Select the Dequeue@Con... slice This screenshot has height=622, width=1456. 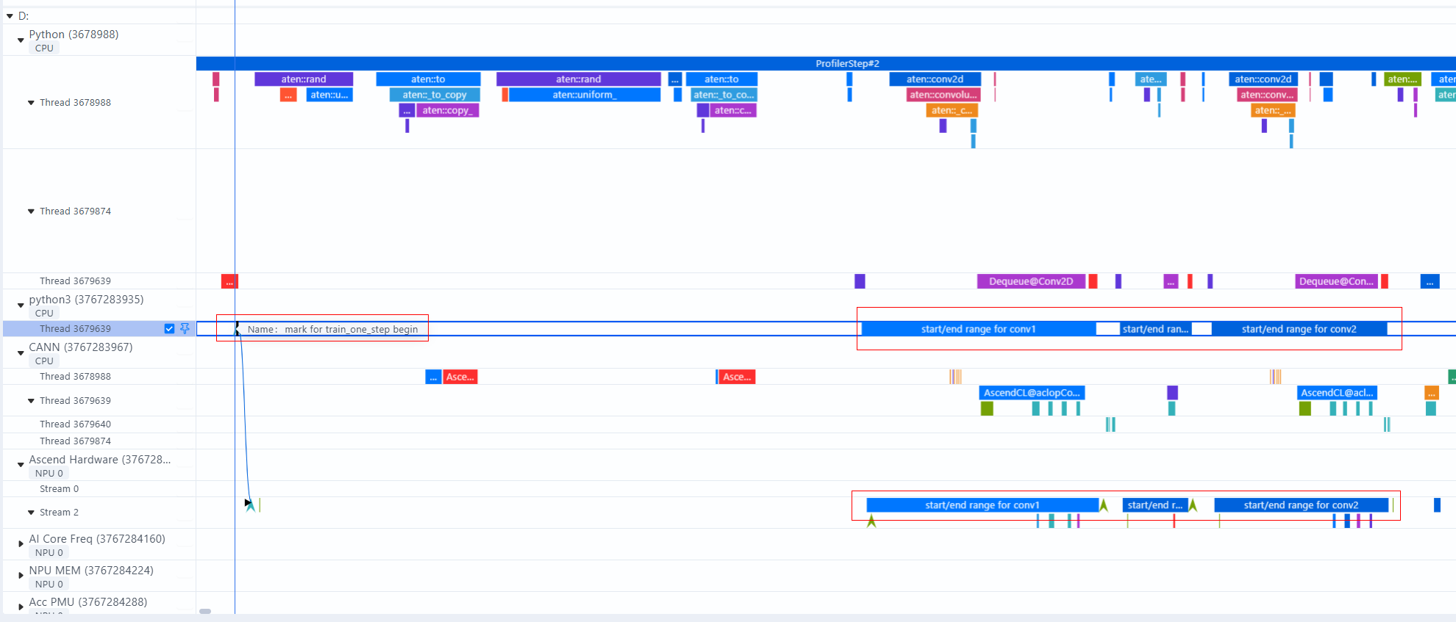[x=1337, y=281]
